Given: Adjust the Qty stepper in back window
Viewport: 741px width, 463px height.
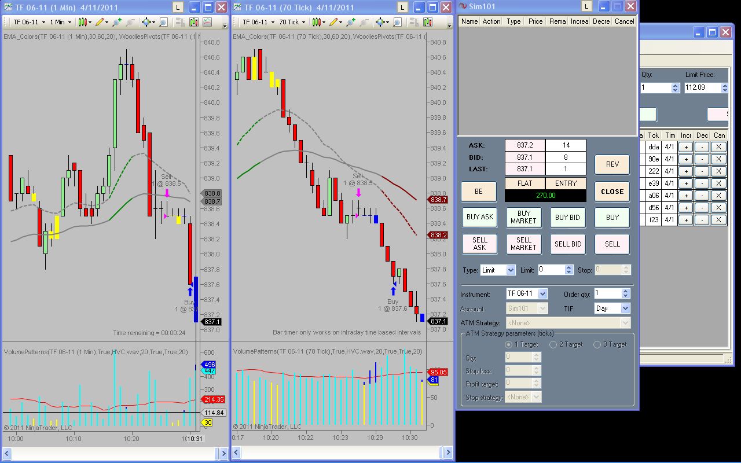Looking at the screenshot, I should coord(675,88).
